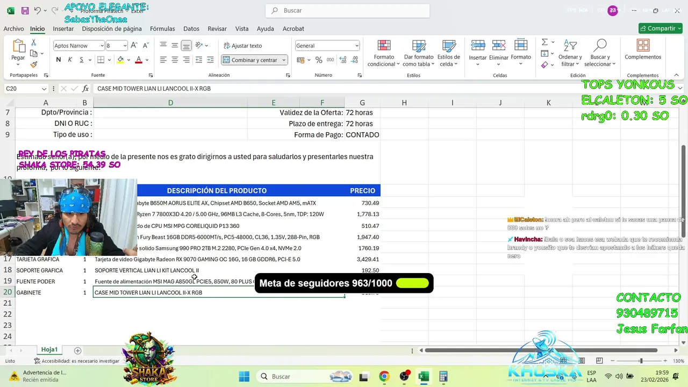This screenshot has height=387, width=688.
Task: Click Ajustar texto wrap button
Action: 243,46
